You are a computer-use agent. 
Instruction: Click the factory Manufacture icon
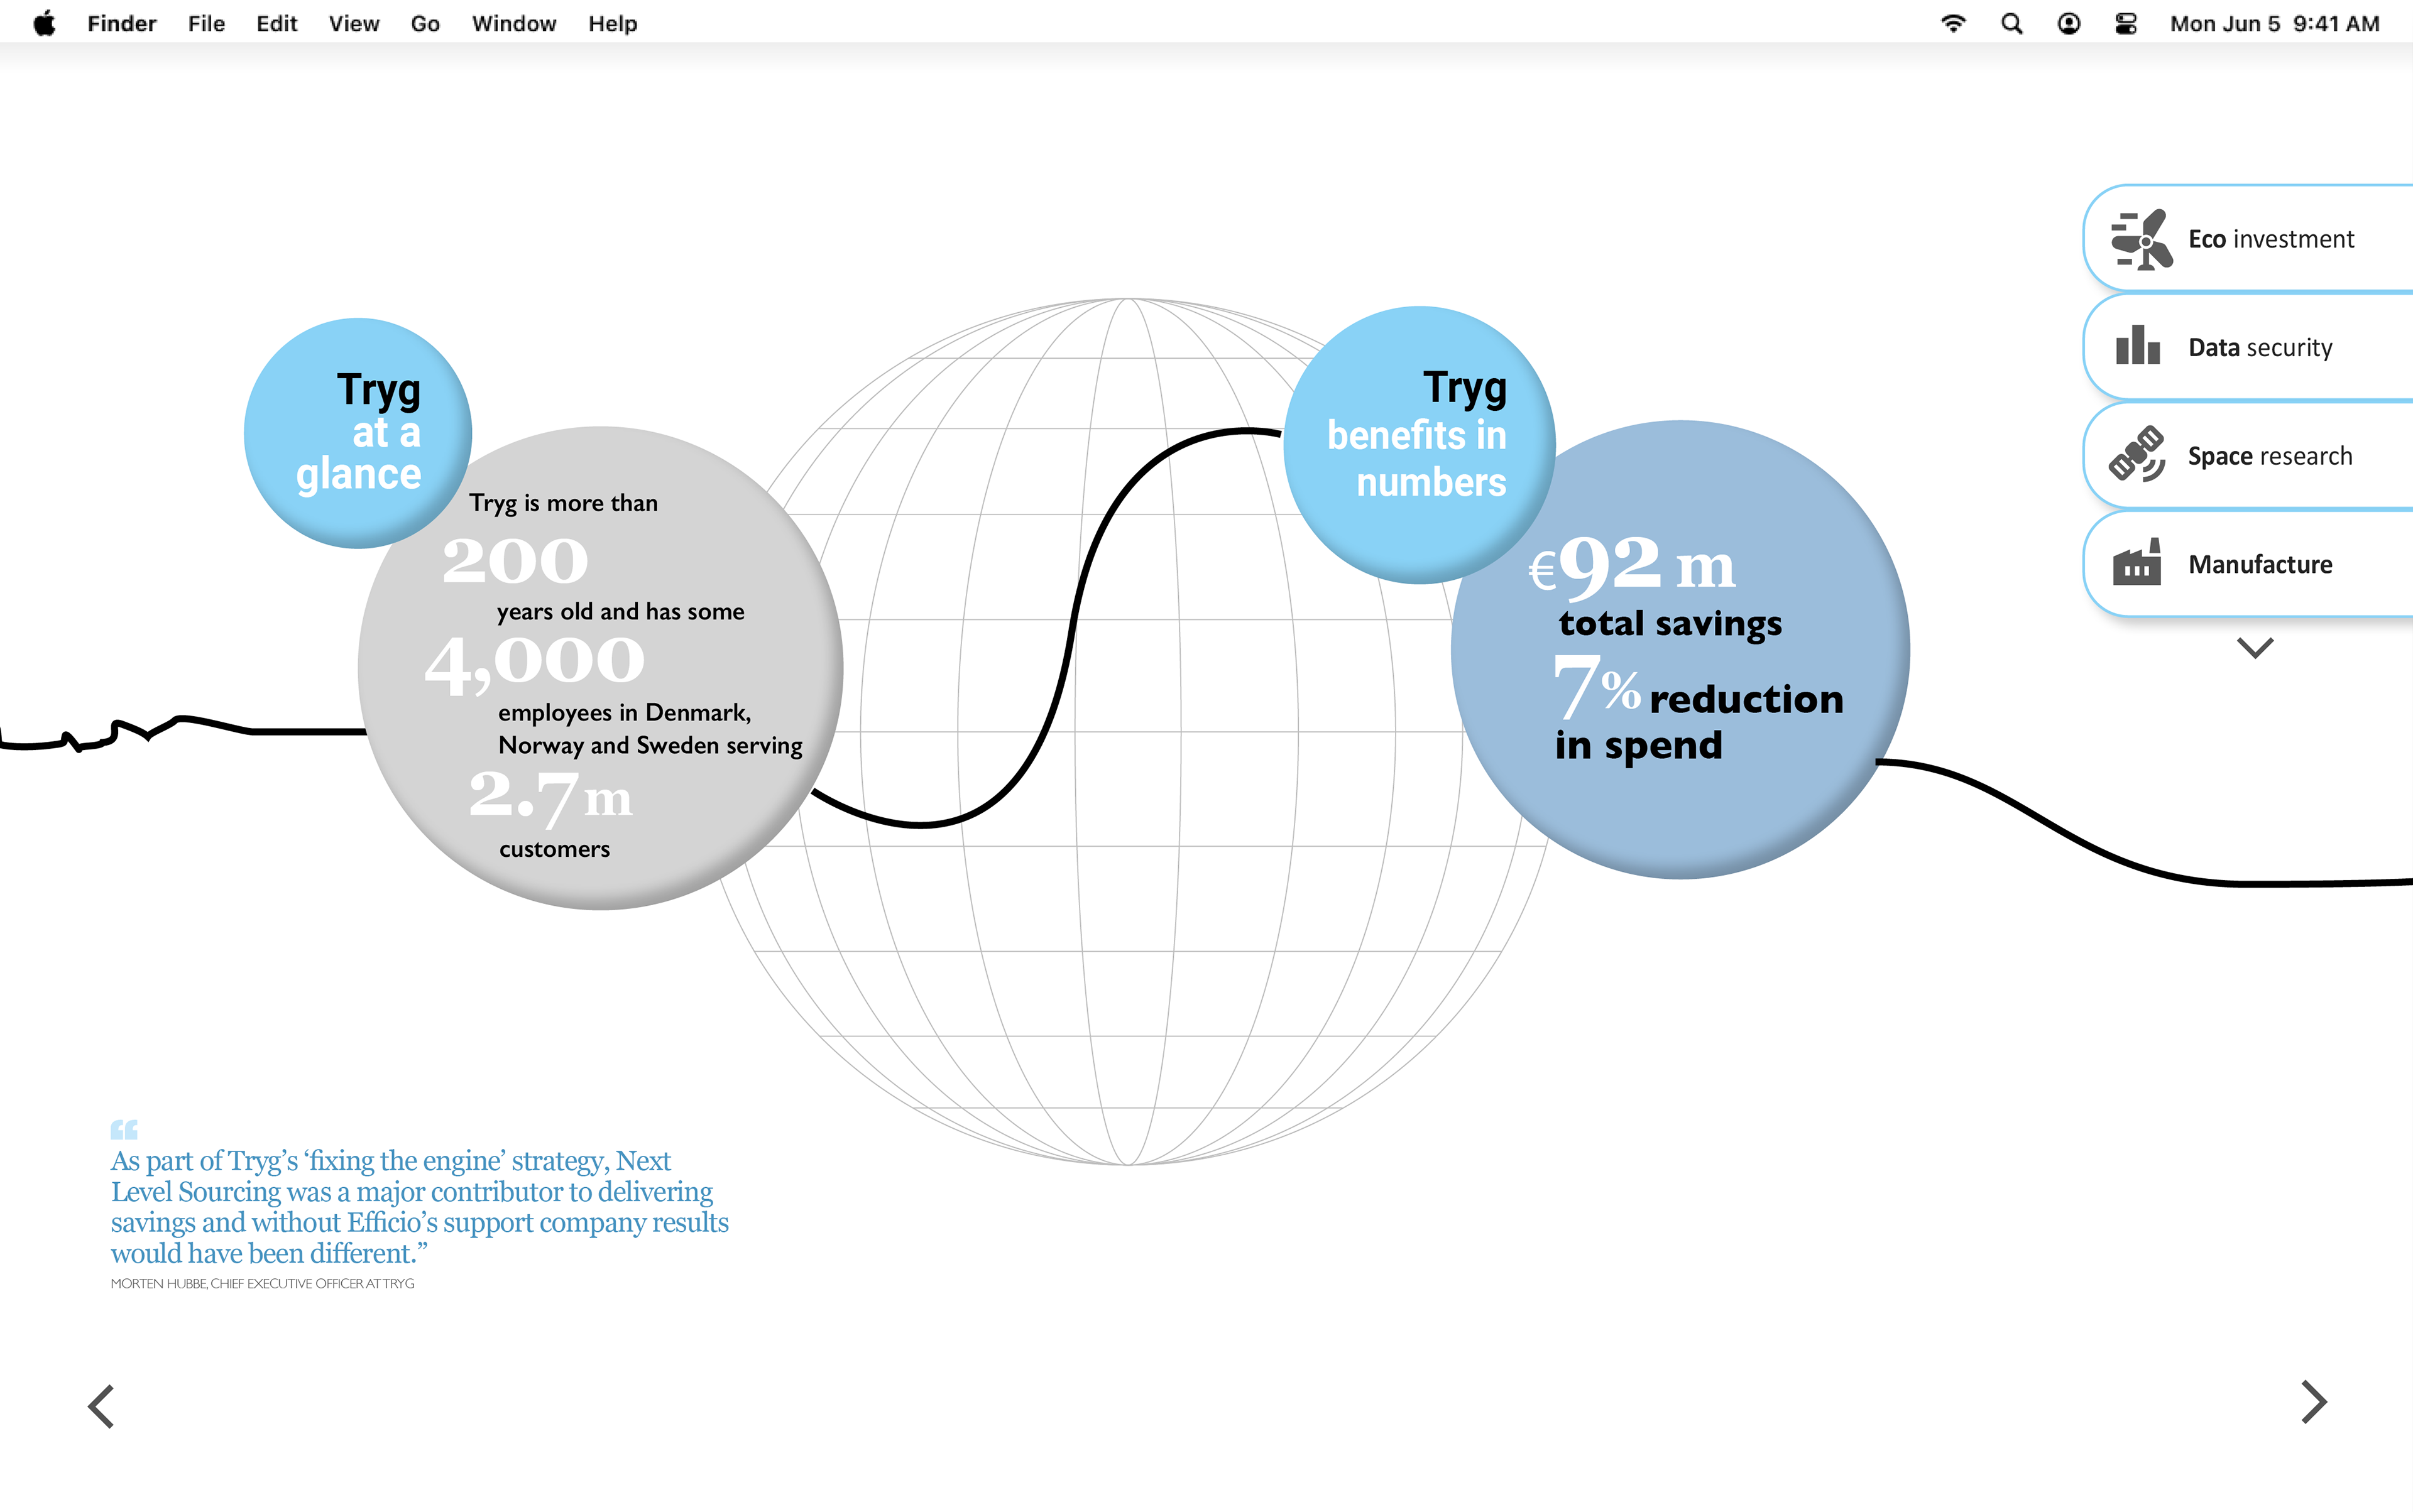click(x=2137, y=562)
